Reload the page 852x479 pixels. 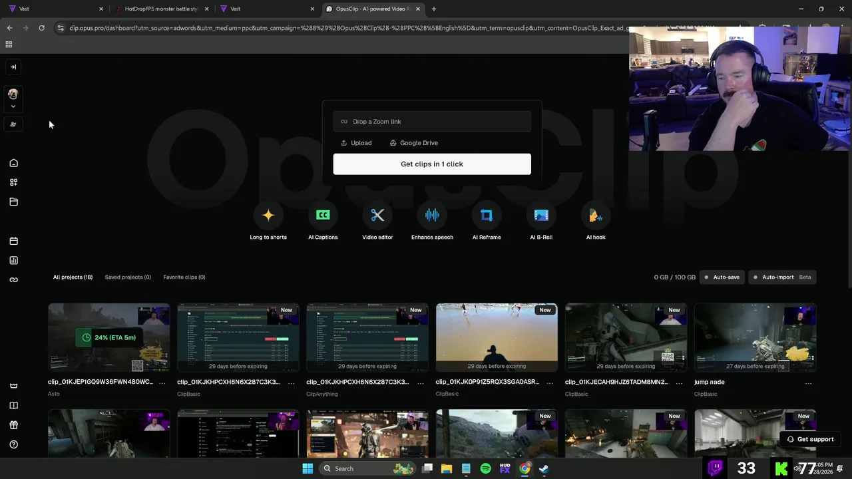point(41,28)
